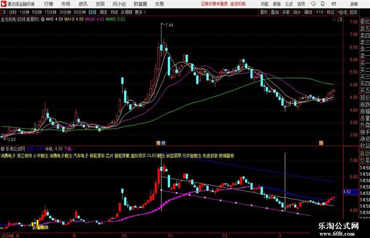Open the 功能 menu

coord(265,4)
